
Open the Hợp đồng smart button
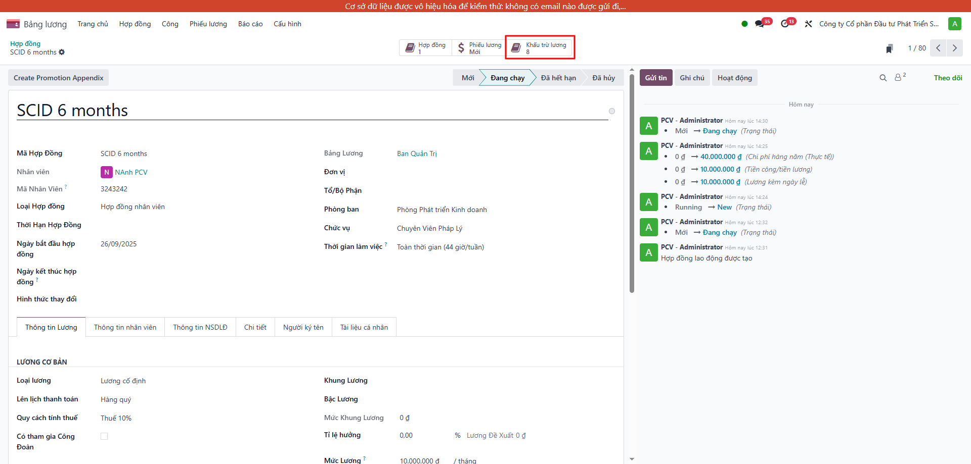425,48
